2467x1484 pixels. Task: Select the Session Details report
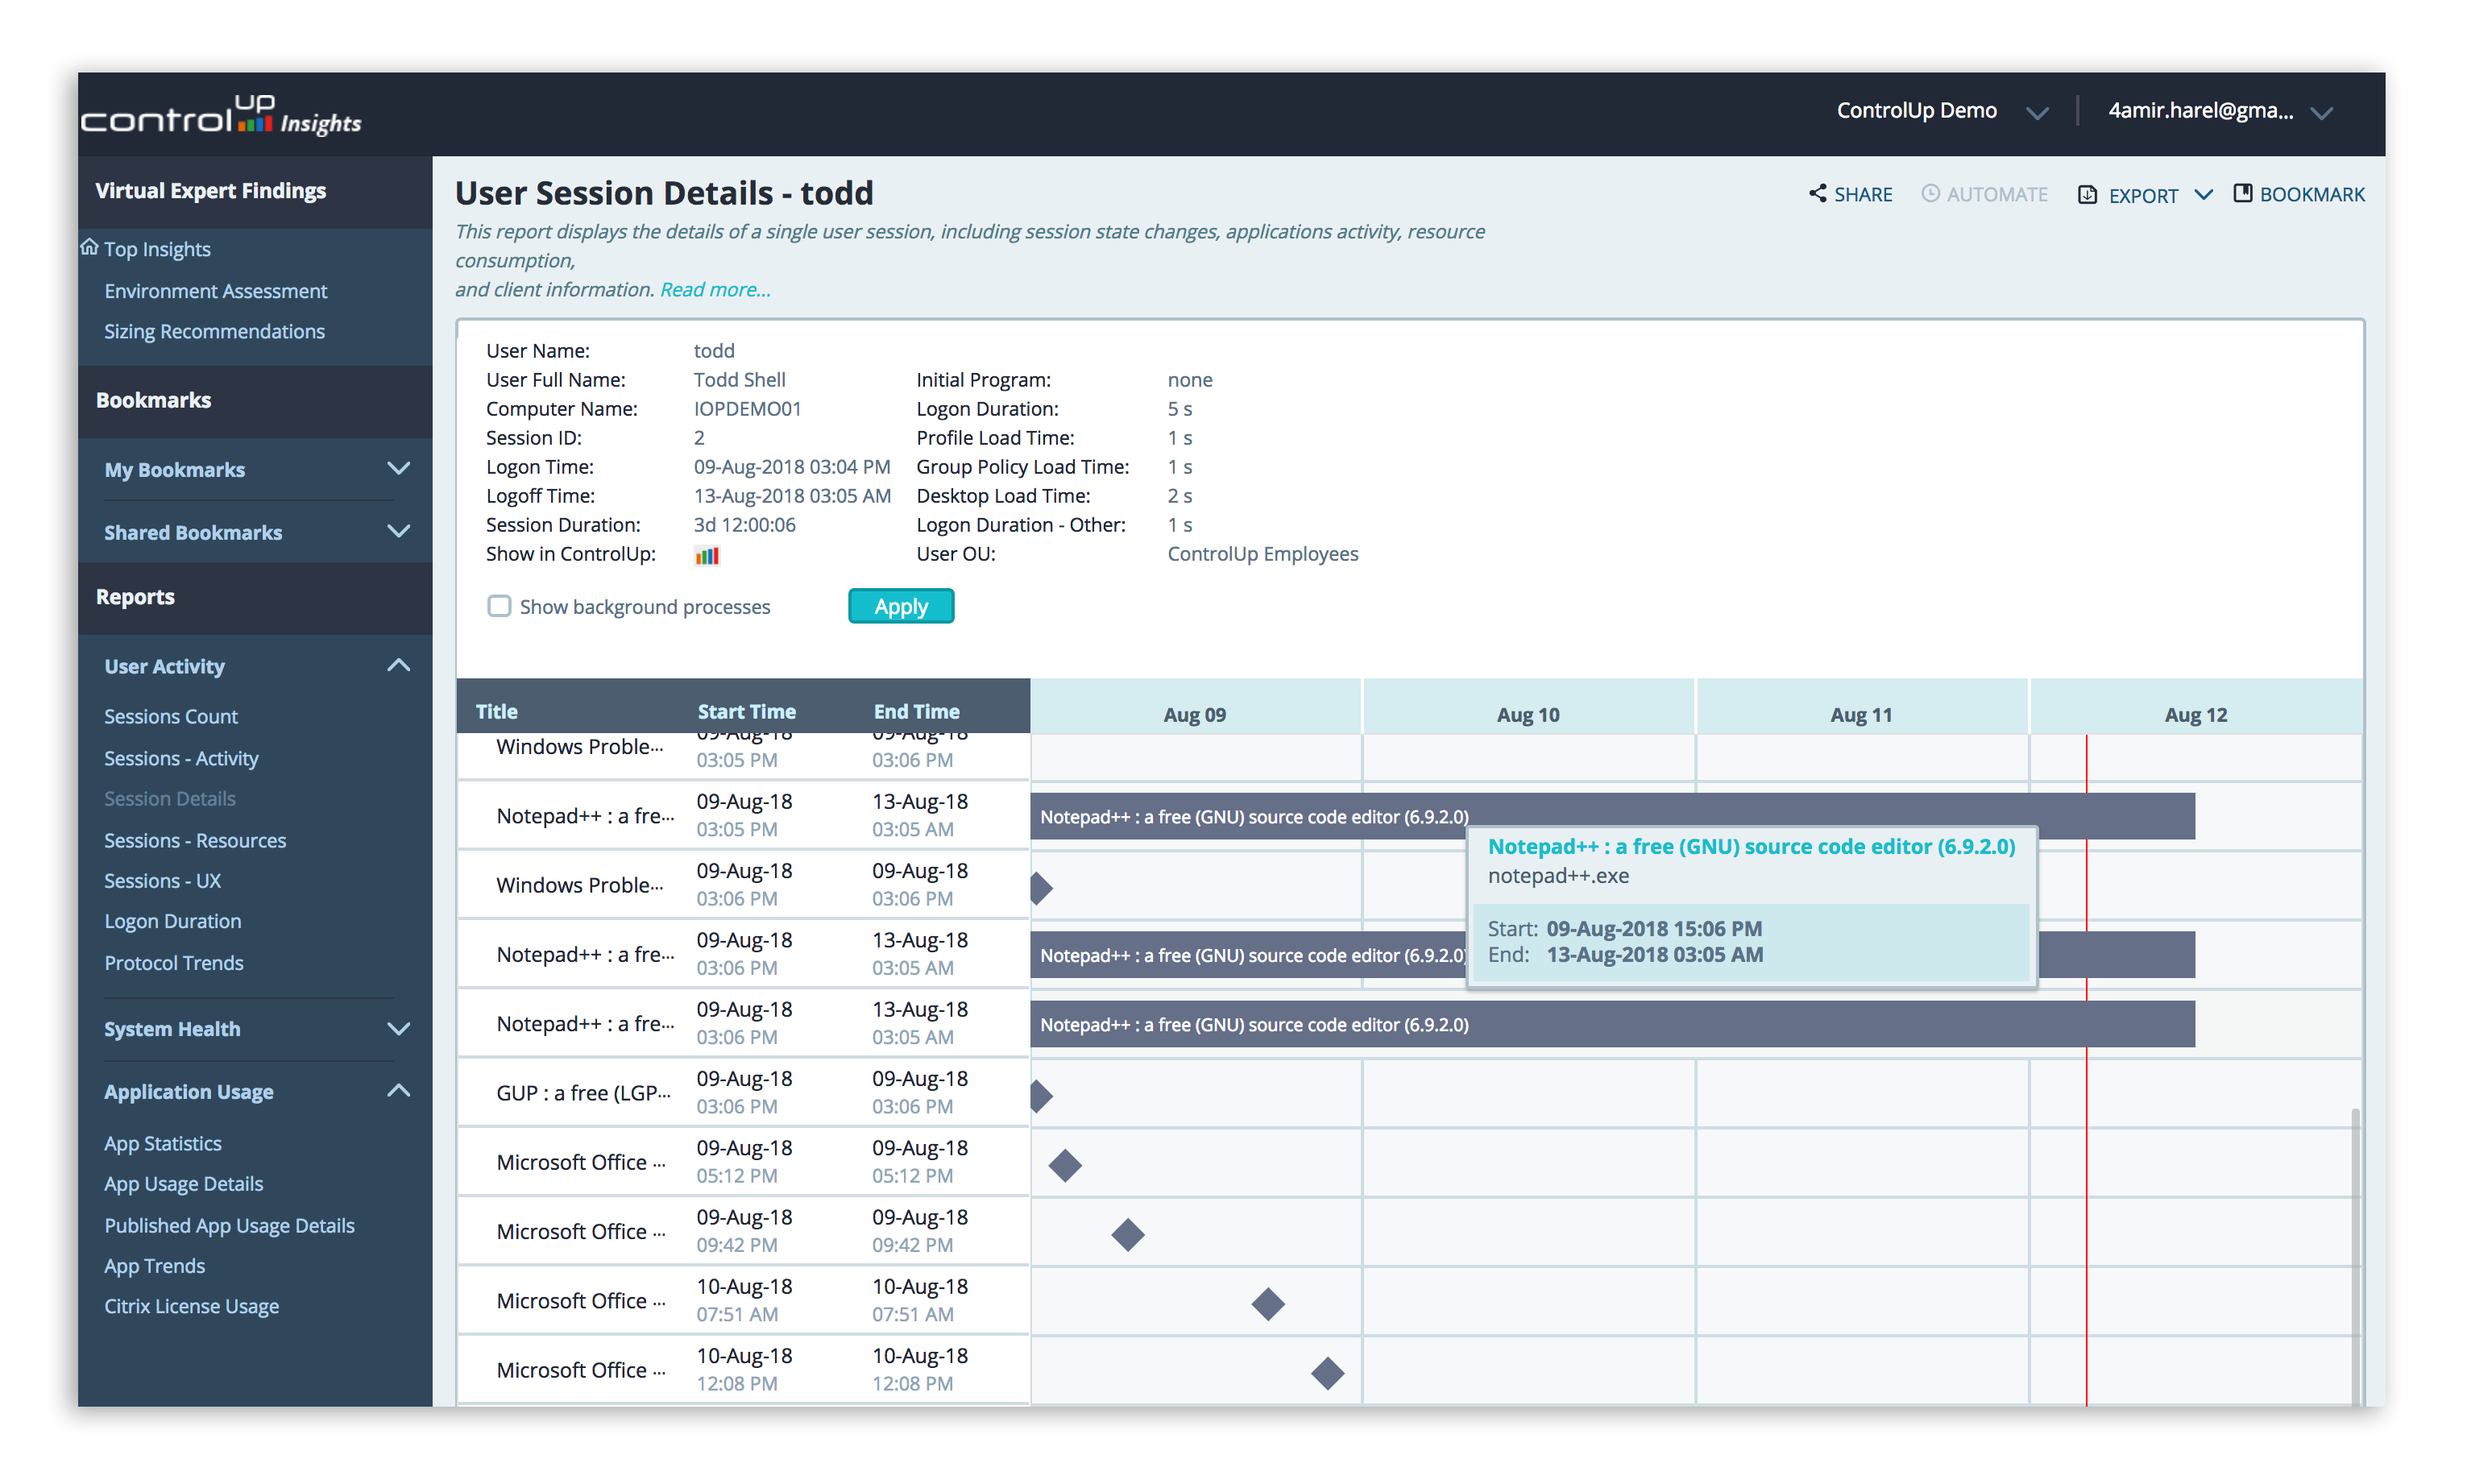[170, 798]
